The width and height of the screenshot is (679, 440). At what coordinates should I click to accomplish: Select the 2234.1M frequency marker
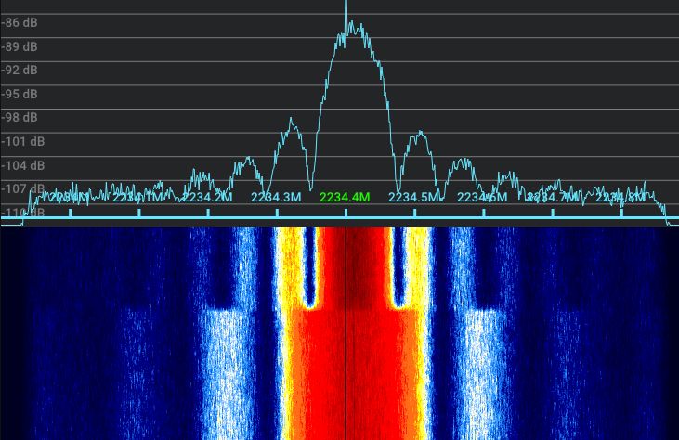[x=138, y=197]
